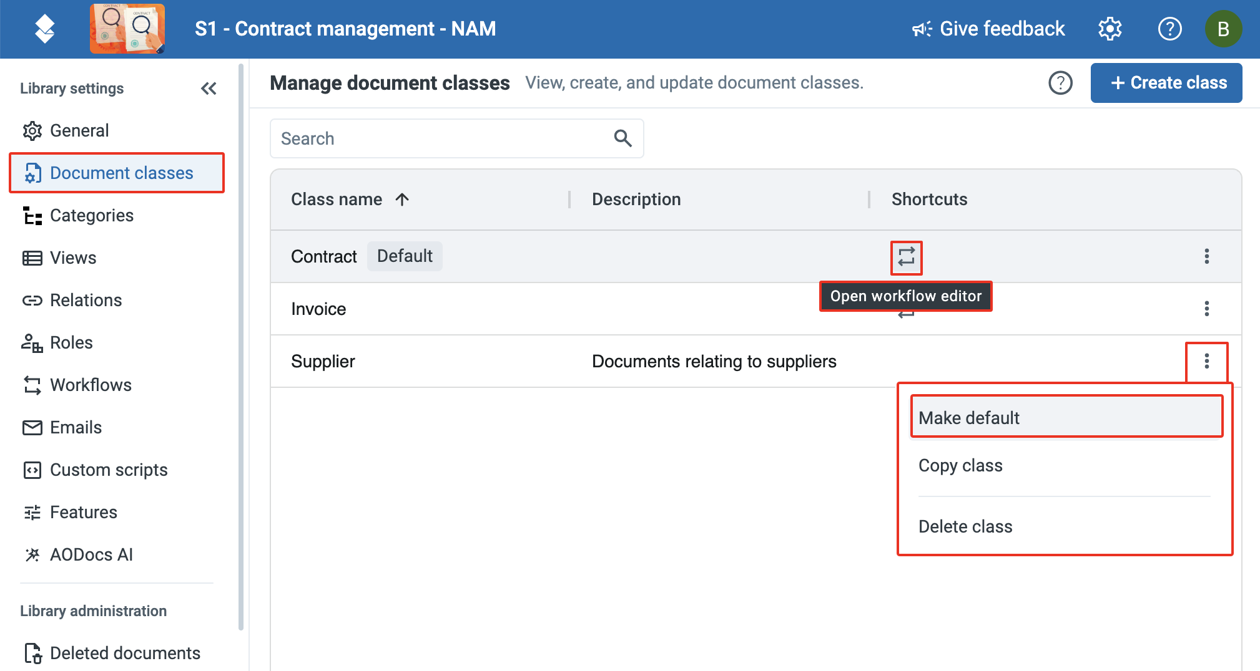Click the Custom scripts code icon
The width and height of the screenshot is (1260, 671).
(x=32, y=470)
